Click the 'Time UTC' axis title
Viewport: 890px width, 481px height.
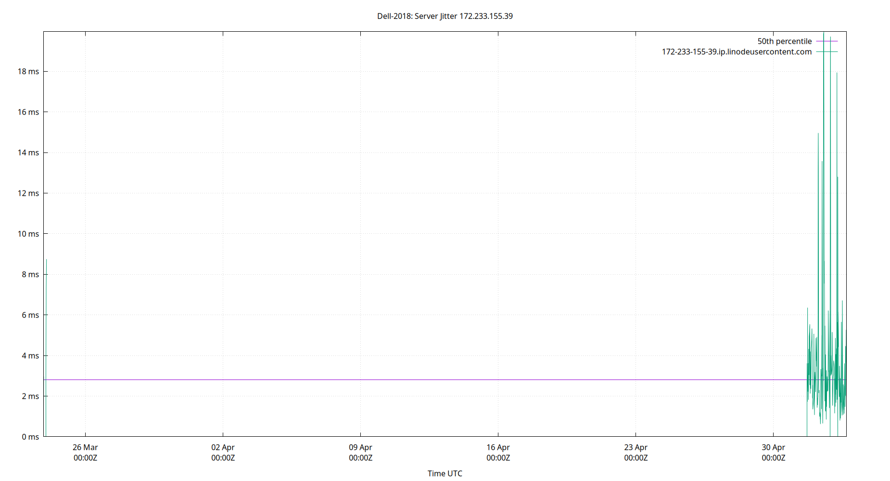click(445, 473)
